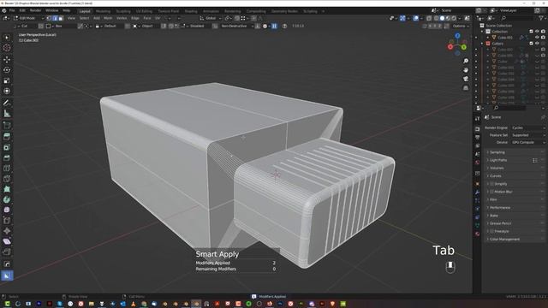Collapse the Cutters collection

click(x=482, y=44)
